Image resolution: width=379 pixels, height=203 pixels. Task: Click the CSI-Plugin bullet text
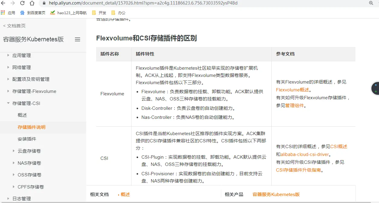tap(204, 161)
